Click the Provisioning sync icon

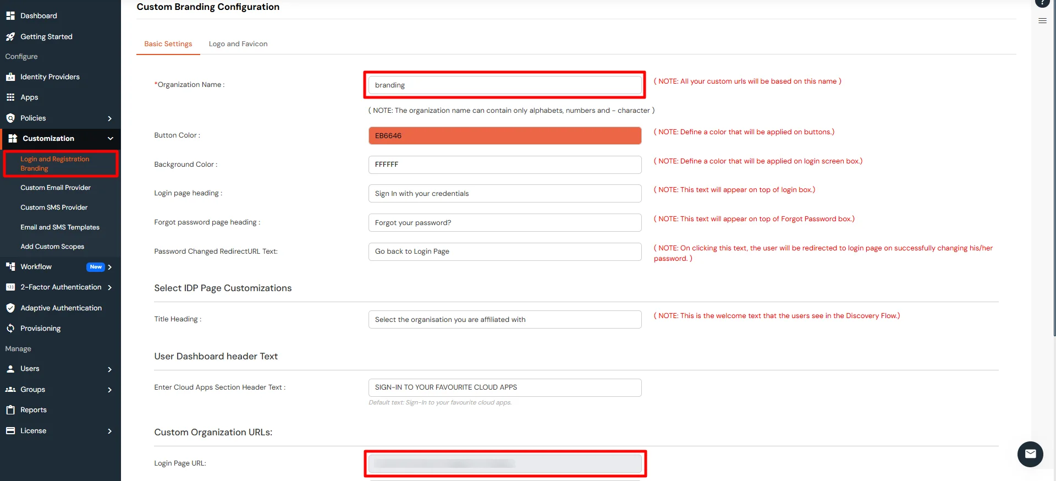(10, 329)
